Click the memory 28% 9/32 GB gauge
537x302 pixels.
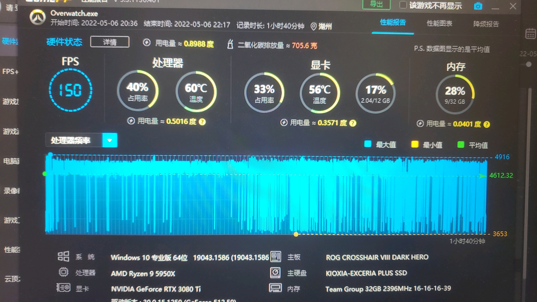click(x=455, y=94)
